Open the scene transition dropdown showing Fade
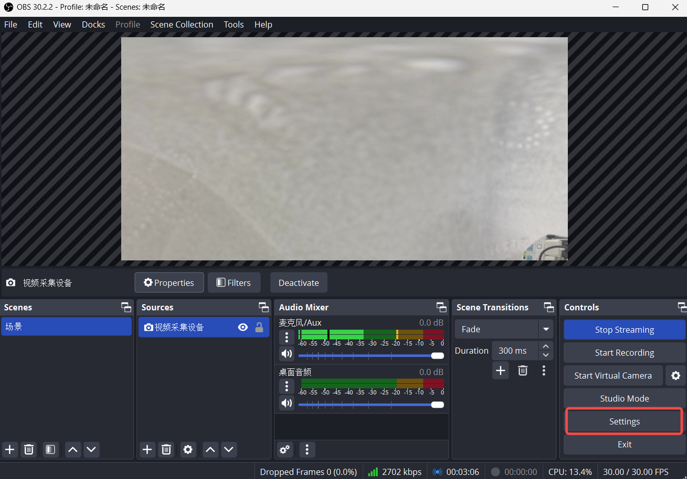The width and height of the screenshot is (687, 479). 546,329
